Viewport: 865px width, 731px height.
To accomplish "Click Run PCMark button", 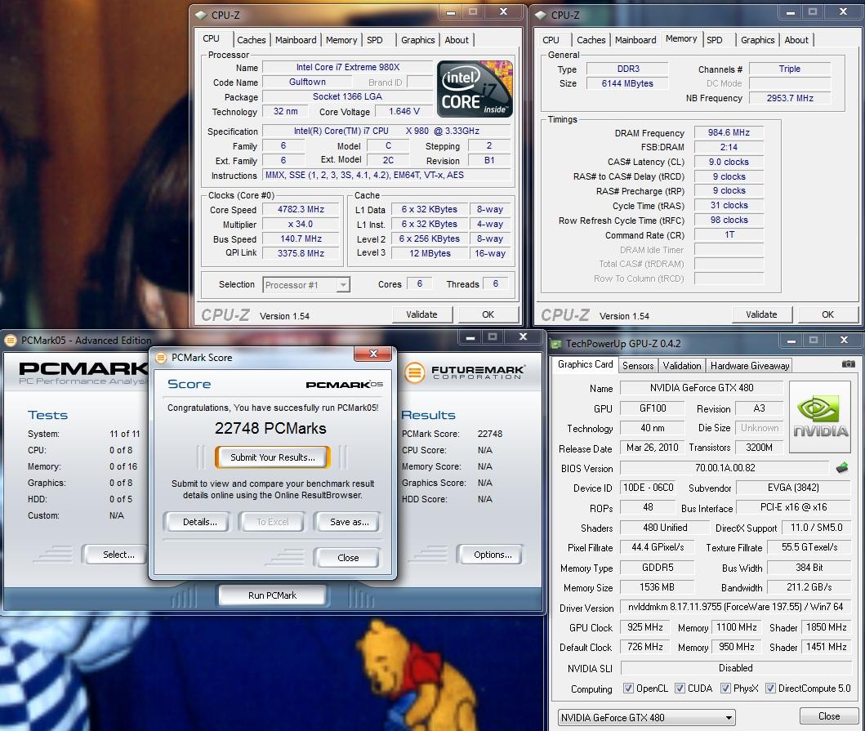I will click(272, 595).
